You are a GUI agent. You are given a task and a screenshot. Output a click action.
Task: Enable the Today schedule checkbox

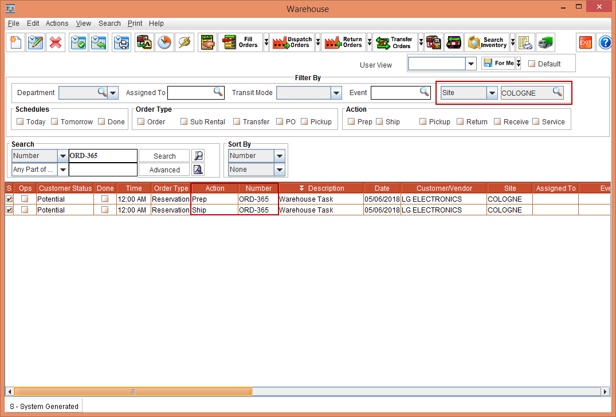[x=21, y=121]
